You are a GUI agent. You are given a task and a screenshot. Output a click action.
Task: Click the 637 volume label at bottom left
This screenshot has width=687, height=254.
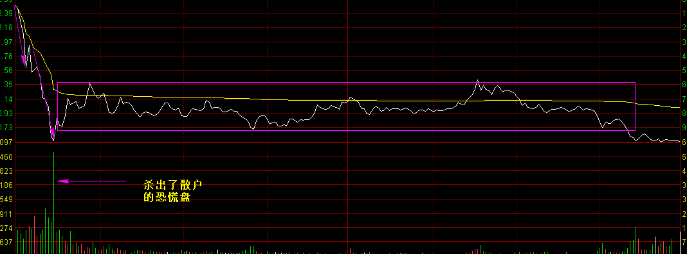6,242
